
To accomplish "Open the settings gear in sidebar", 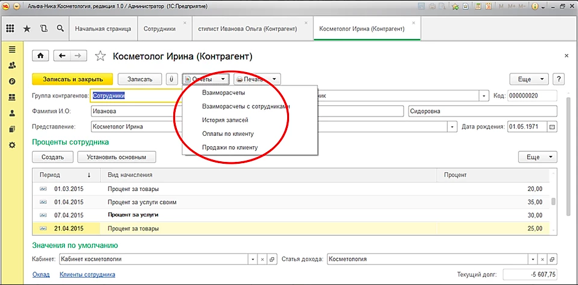I will click(x=12, y=145).
